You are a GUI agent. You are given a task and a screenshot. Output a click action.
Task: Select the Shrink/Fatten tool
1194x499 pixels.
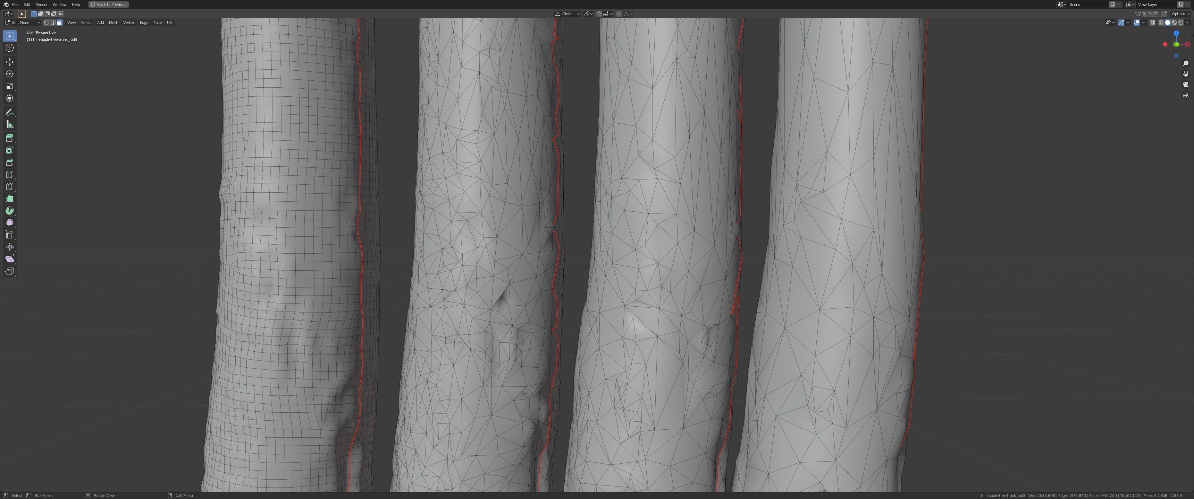tap(10, 247)
